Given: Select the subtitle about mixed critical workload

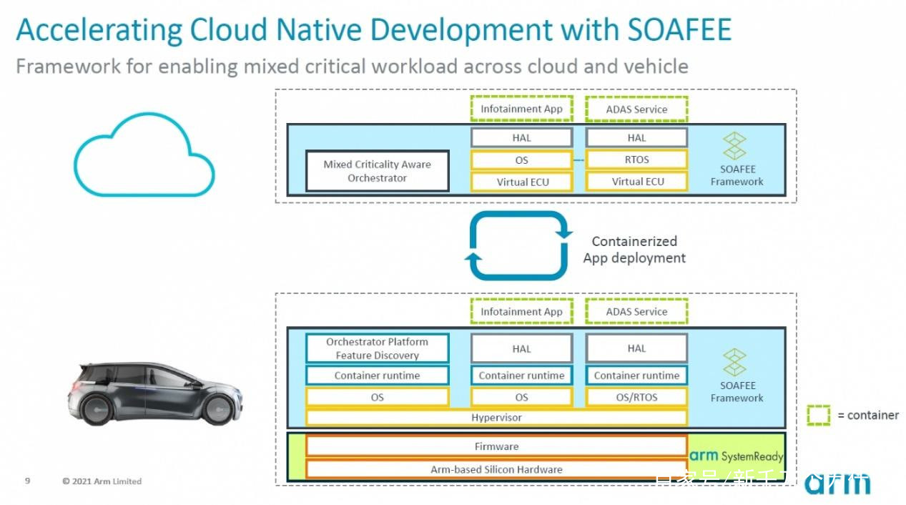Looking at the screenshot, I should click(x=352, y=67).
